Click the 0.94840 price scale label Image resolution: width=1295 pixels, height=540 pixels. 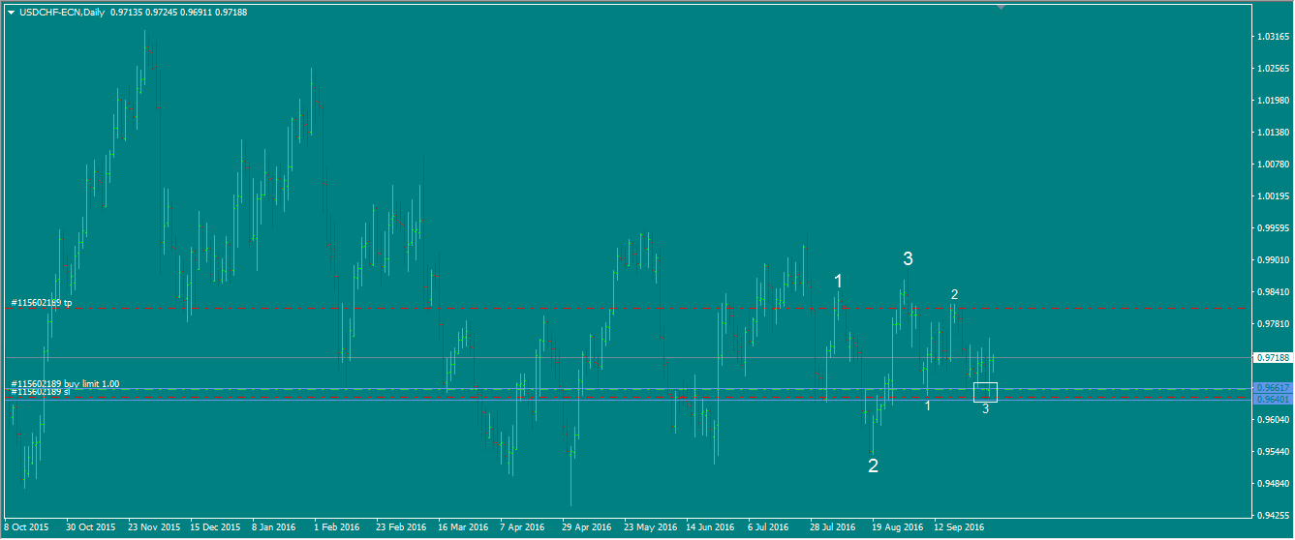[x=1273, y=484]
